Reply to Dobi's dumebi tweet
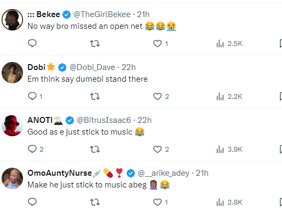282x211 pixels. pos(35,96)
